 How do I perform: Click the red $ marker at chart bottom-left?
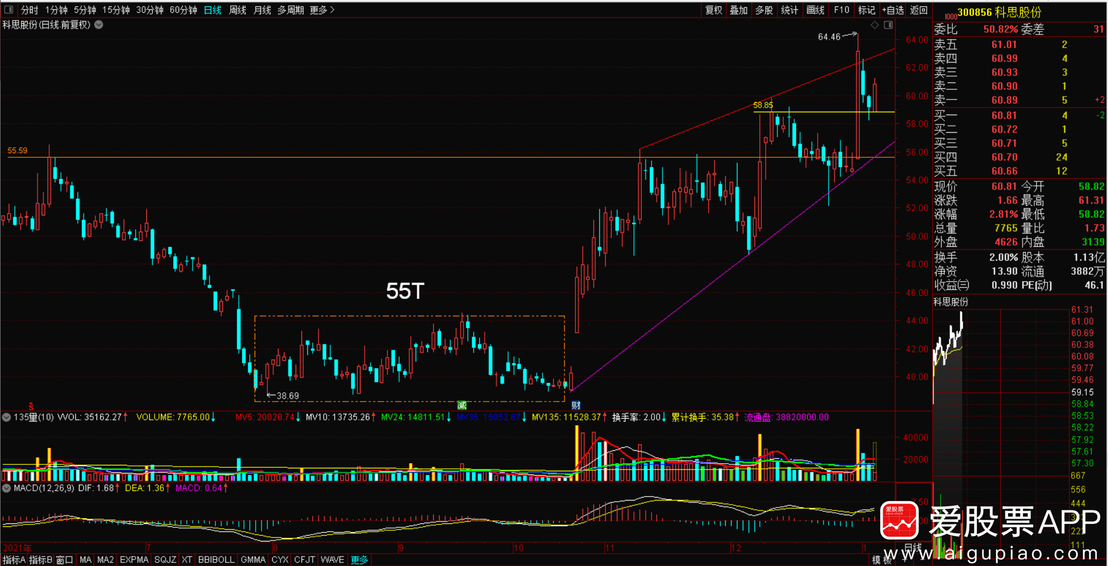(x=31, y=406)
